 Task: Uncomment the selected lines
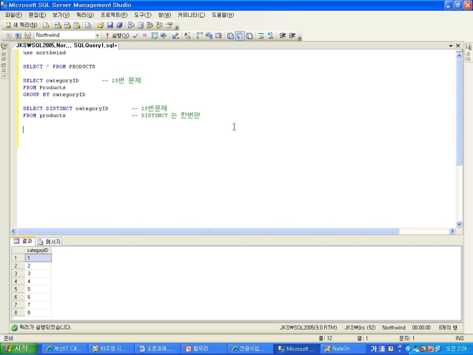(271, 36)
